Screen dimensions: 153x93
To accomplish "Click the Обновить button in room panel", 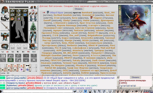I will click(135, 77).
